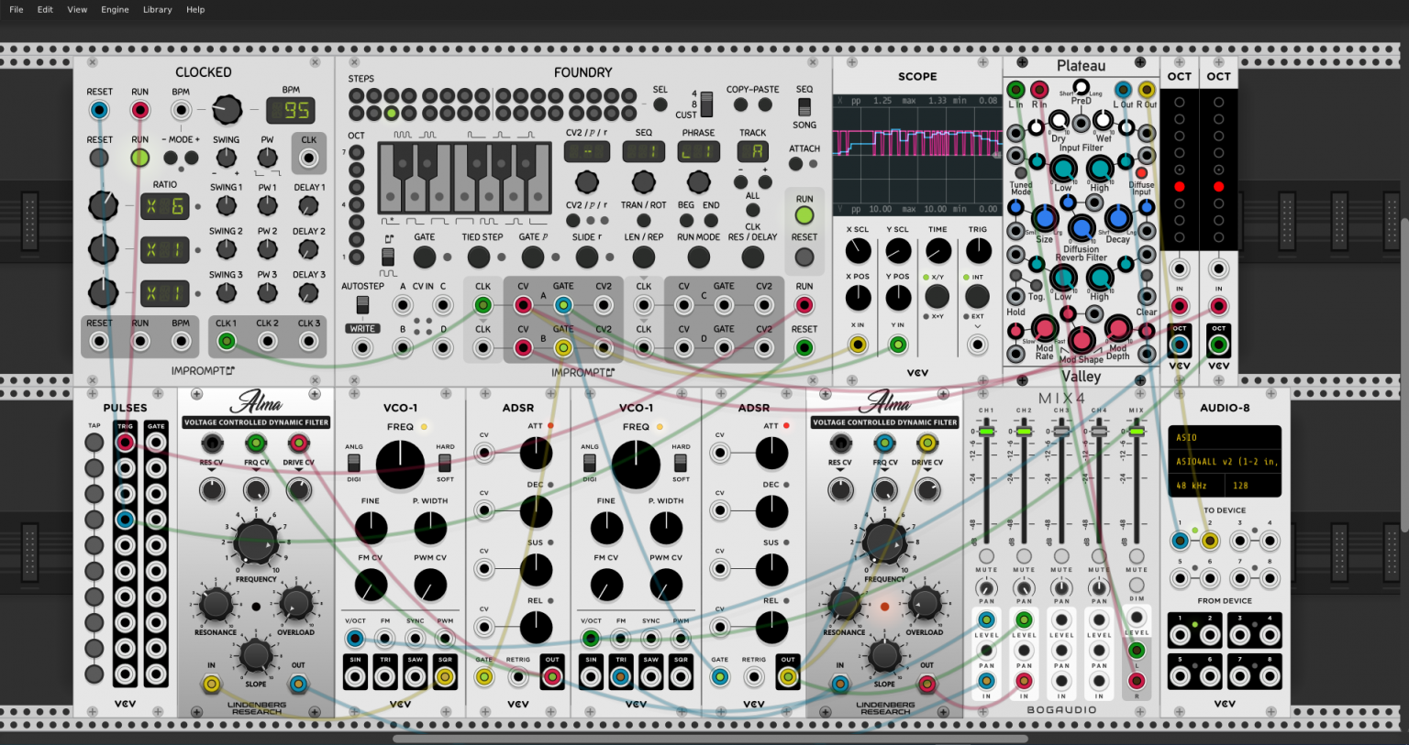Viewport: 1409px width, 745px height.
Task: Click the To Device 1 jack on Audio-8
Action: coord(1181,541)
